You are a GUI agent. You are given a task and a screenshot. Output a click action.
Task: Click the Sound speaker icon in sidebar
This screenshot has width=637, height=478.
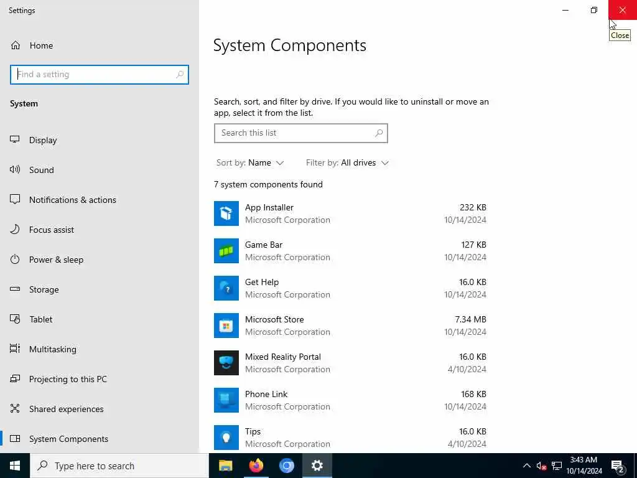tap(15, 169)
